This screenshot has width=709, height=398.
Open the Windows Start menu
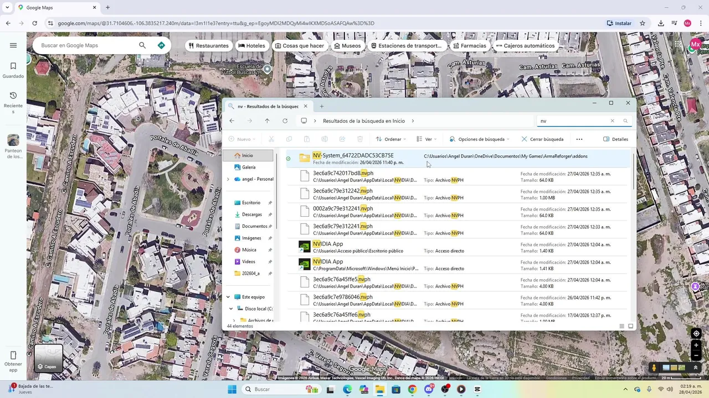pos(232,389)
